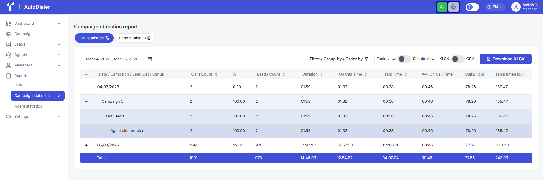Open Filter / Group by / Order by
The height and width of the screenshot is (180, 543).
pyautogui.click(x=339, y=59)
